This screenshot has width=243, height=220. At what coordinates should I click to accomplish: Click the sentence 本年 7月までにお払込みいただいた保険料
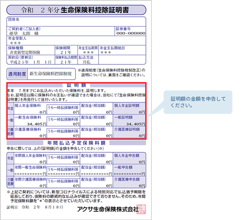click(x=57, y=90)
